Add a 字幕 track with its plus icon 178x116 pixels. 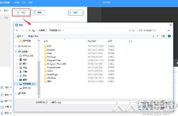click(x=11, y=107)
